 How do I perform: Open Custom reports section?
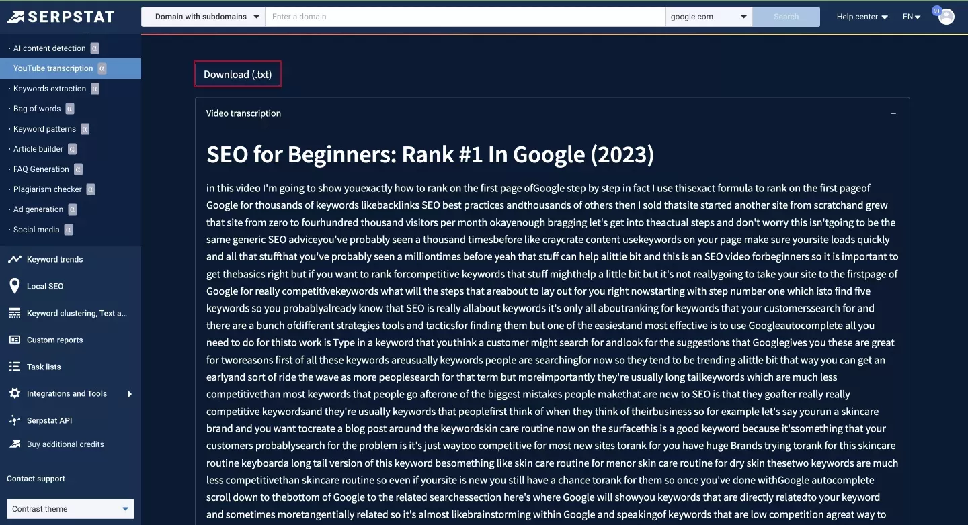tap(55, 340)
